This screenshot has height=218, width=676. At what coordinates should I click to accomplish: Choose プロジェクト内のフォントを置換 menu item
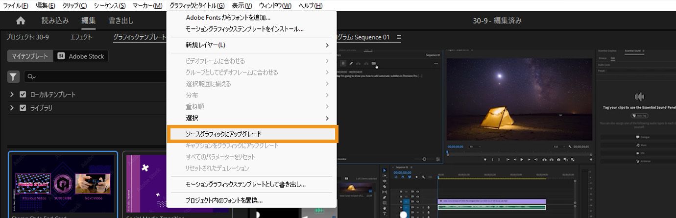[x=251, y=200]
